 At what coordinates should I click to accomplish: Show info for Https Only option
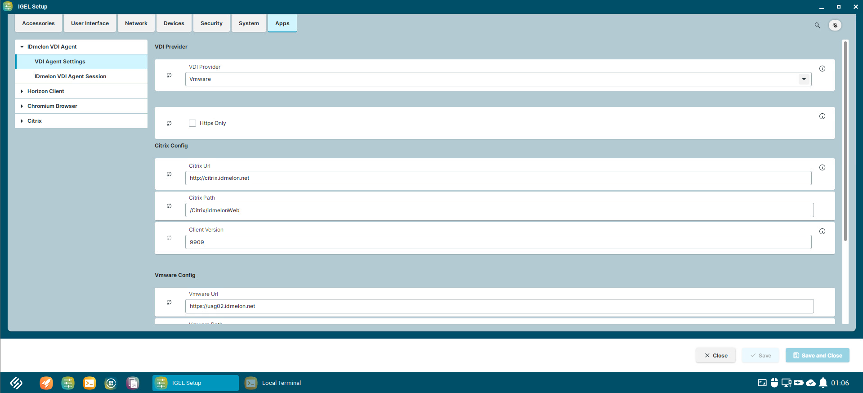[822, 116]
